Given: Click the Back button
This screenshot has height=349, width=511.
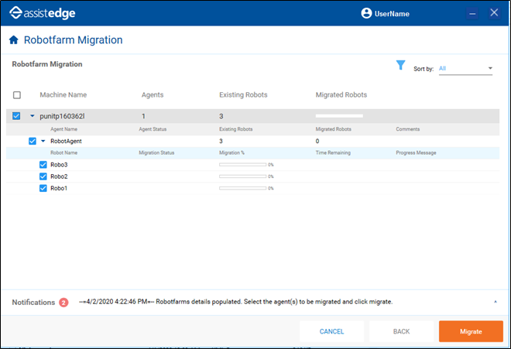Looking at the screenshot, I should tap(401, 331).
